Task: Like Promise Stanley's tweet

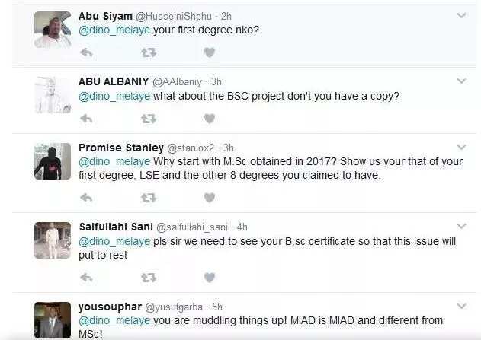Action: point(210,198)
